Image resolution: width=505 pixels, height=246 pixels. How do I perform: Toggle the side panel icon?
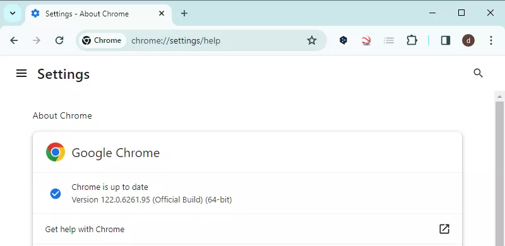[x=446, y=40]
